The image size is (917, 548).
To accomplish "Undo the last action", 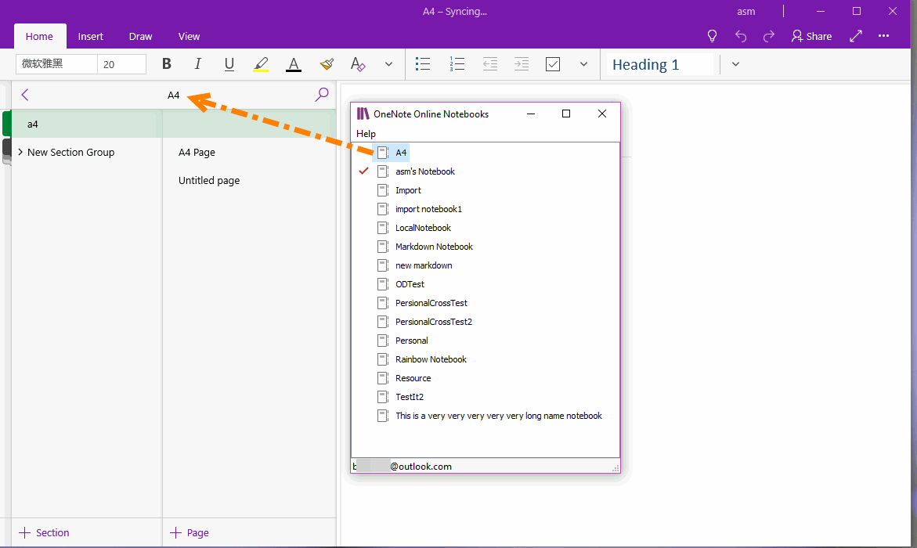I will coord(741,36).
